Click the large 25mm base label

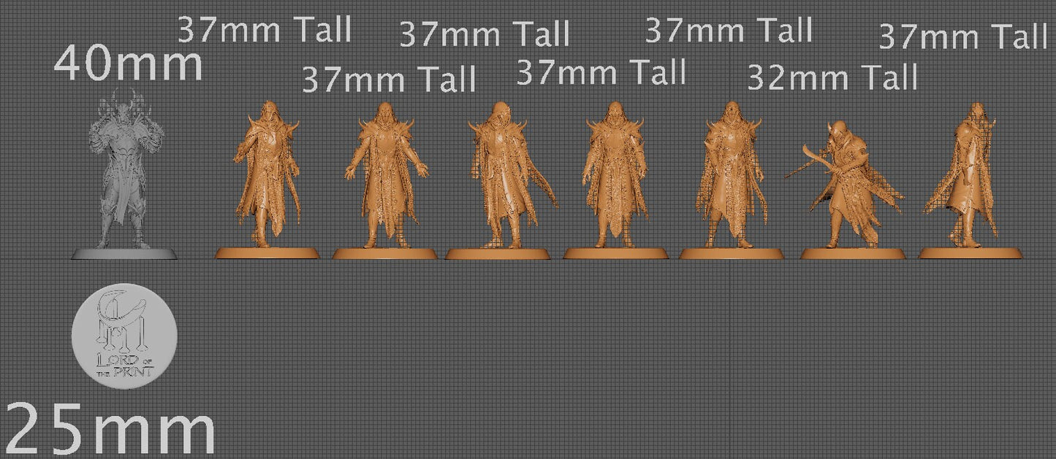tap(111, 431)
